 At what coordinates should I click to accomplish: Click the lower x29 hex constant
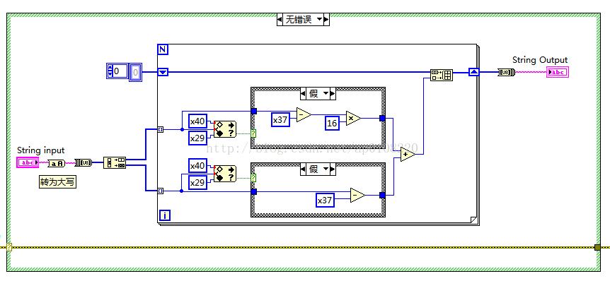[x=197, y=182]
